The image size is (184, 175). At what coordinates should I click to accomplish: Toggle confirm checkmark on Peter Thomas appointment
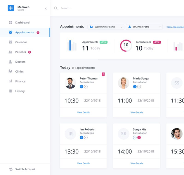pyautogui.click(x=81, y=87)
